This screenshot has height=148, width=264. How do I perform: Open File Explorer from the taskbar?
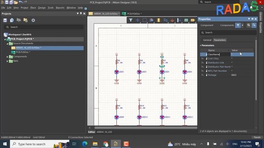tap(95, 144)
